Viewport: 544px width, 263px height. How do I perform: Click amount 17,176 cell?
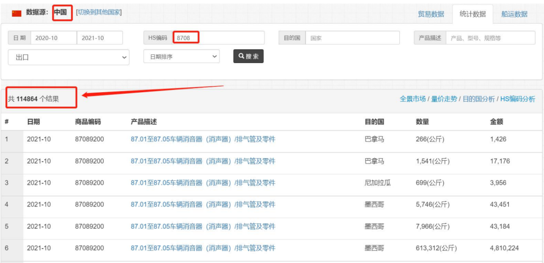coord(500,161)
